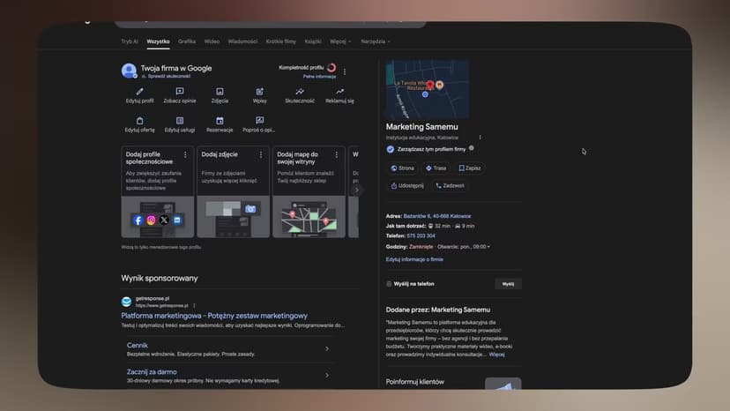The height and width of the screenshot is (411, 730).
Task: Click the Poinformuj klientów heading
Action: pyautogui.click(x=415, y=382)
